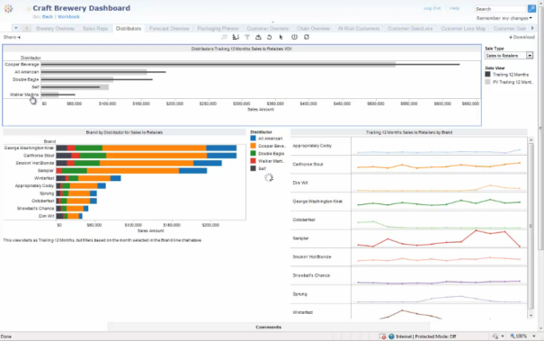Select the dark gray legend swatch below Walker Martins
This screenshot has height=341, width=544.
pos(253,168)
